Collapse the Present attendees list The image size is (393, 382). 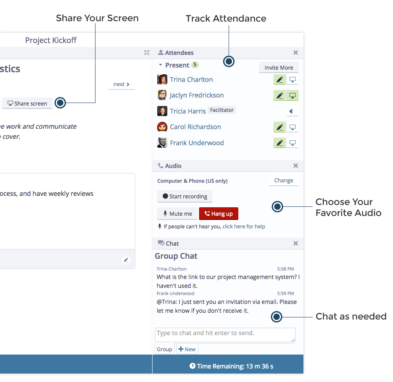(161, 65)
